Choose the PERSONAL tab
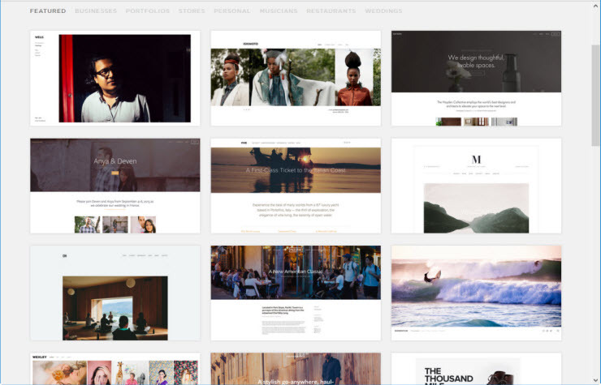Screen dimensions: 601x385 (x=232, y=11)
